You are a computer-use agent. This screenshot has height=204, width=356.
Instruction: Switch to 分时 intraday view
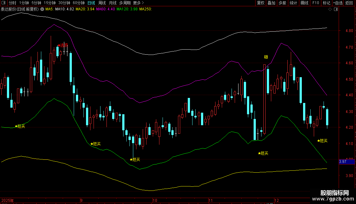click(13, 3)
